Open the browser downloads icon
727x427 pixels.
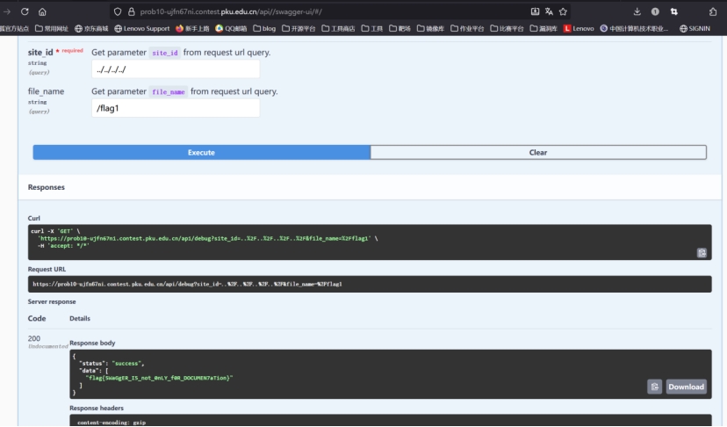(637, 11)
